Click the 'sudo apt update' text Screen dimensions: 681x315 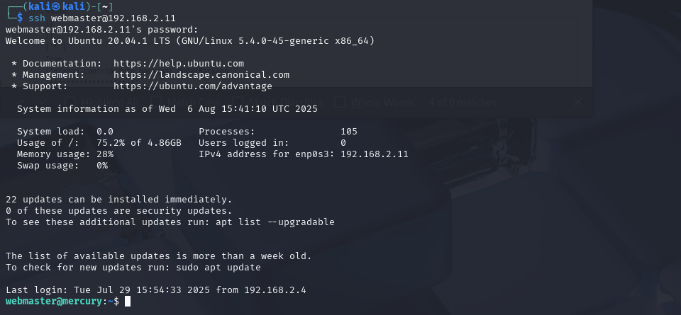[x=218, y=268]
